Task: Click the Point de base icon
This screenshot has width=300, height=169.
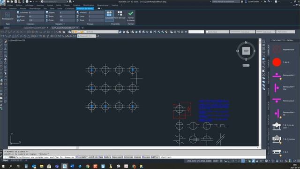Action: click(x=120, y=15)
